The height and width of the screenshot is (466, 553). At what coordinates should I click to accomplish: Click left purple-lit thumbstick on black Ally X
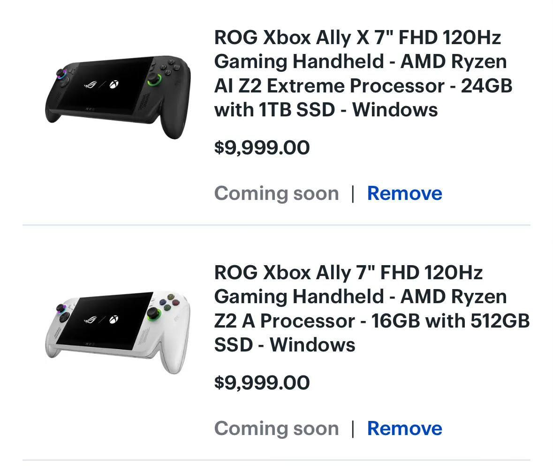pos(61,74)
